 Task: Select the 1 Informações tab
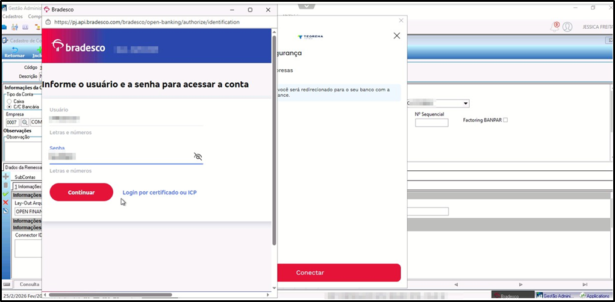[28, 186]
